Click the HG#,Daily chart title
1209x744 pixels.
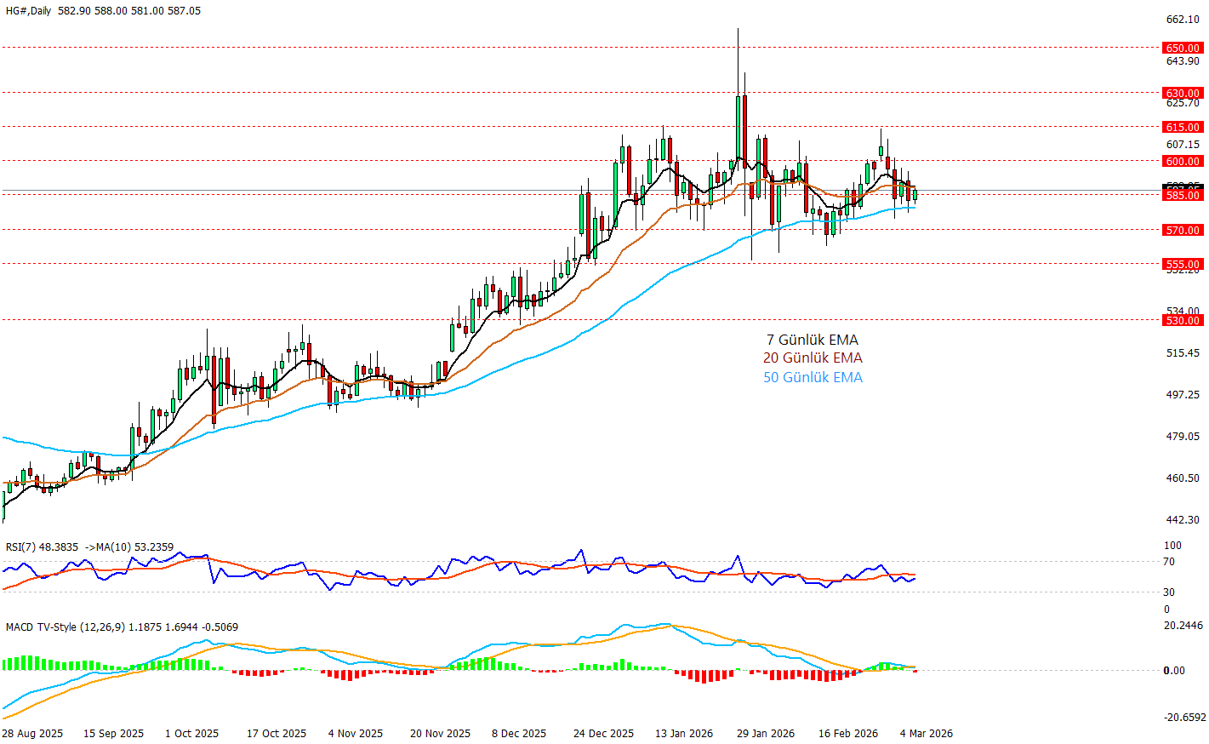coord(28,11)
